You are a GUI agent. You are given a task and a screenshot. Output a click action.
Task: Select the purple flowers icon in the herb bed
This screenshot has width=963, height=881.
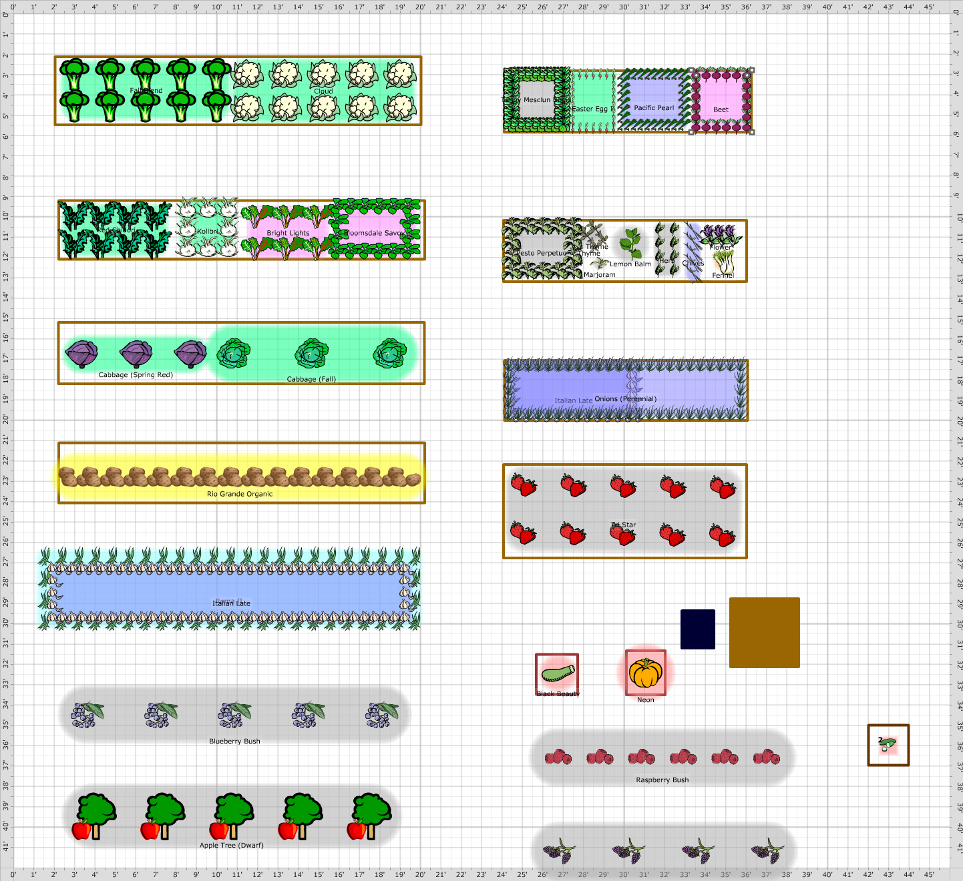point(721,236)
